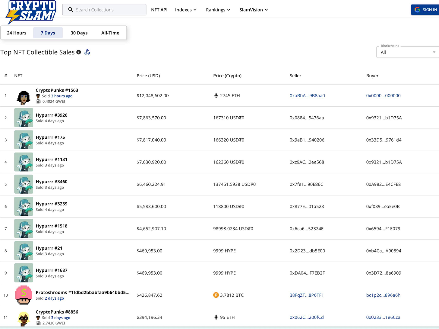This screenshot has height=329, width=439.
Task: Click the Hypurrr #1131 title
Action: coord(52,160)
